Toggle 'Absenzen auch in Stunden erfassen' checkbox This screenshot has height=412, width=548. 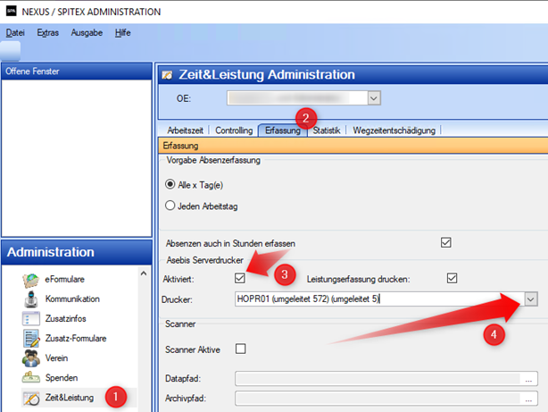pos(446,242)
